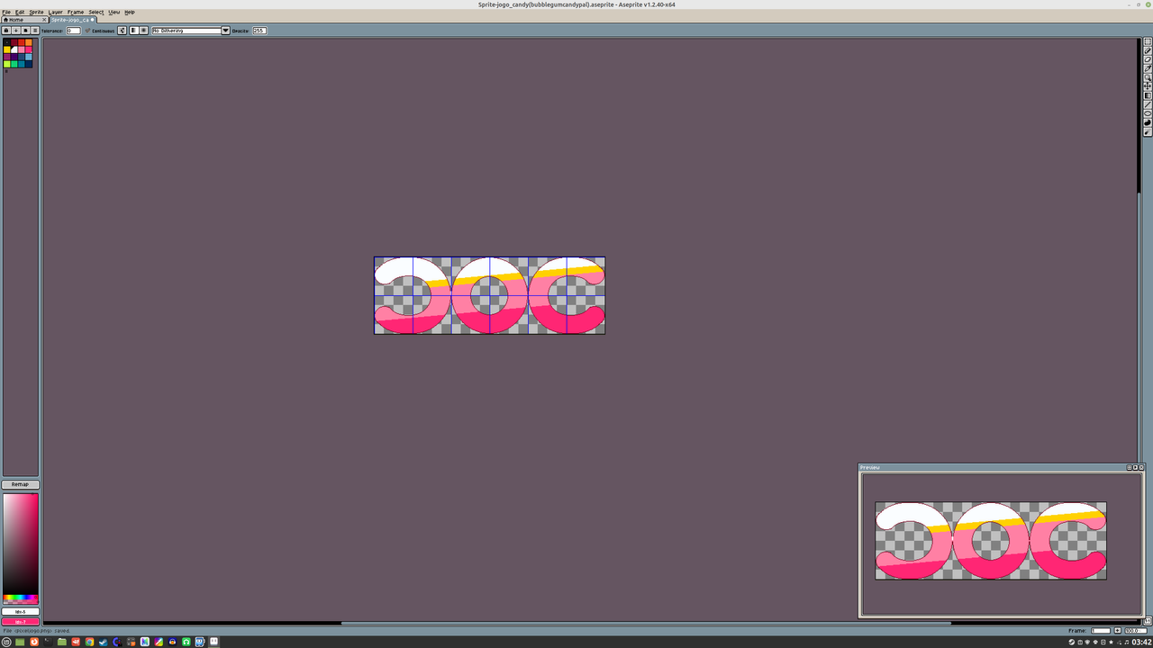Image resolution: width=1153 pixels, height=648 pixels.
Task: Open the system start menu icon
Action: click(x=6, y=642)
